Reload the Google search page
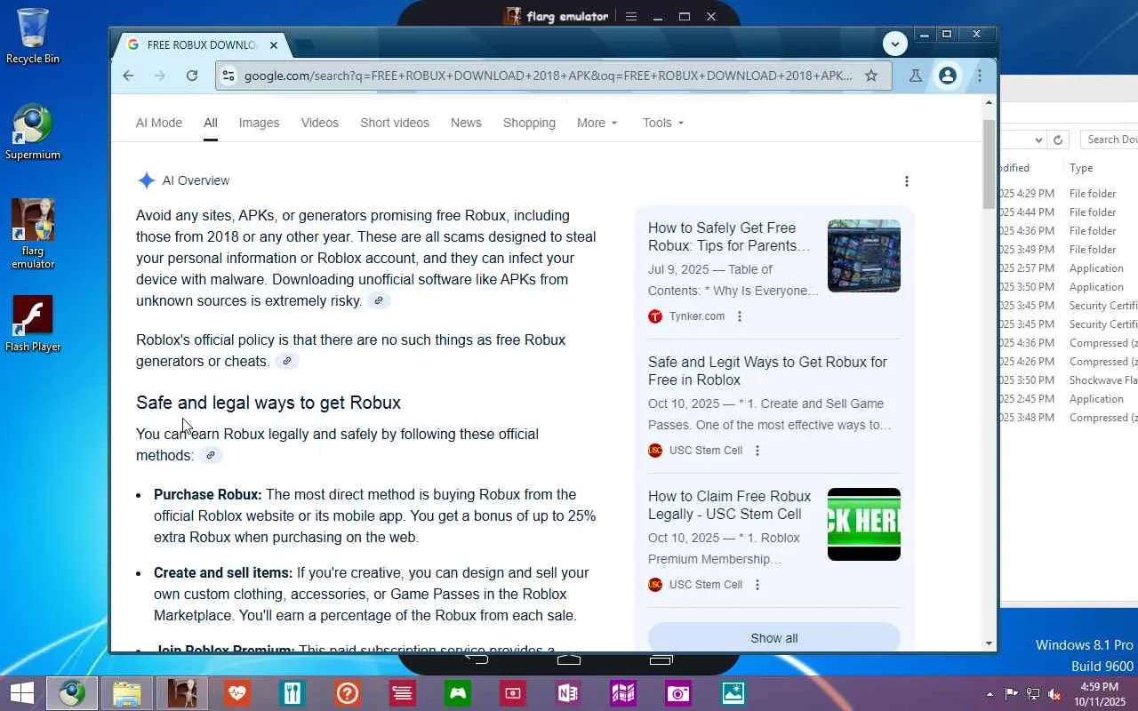Image resolution: width=1138 pixels, height=711 pixels. coord(192,76)
